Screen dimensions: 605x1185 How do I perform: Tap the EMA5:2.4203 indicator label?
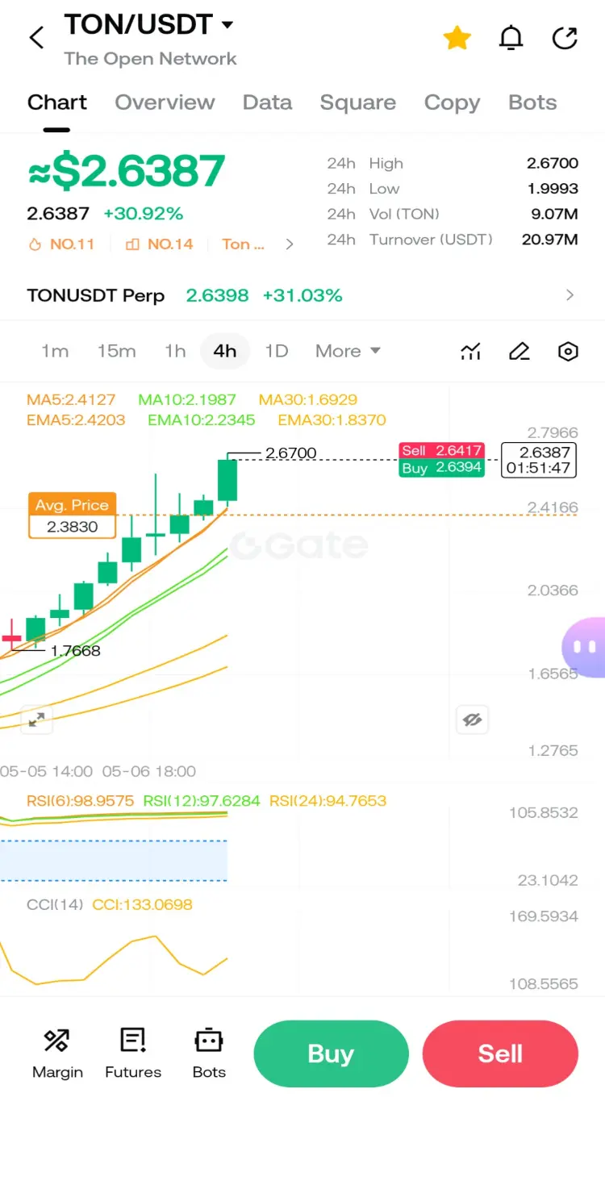click(76, 420)
